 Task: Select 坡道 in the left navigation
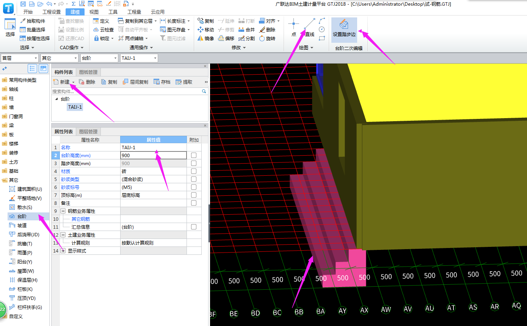click(x=22, y=225)
